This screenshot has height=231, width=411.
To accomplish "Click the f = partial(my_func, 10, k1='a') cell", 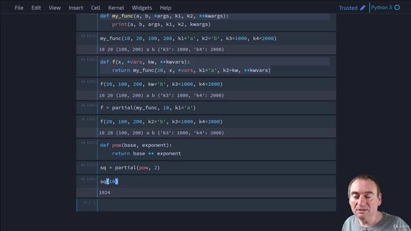I will [x=216, y=108].
